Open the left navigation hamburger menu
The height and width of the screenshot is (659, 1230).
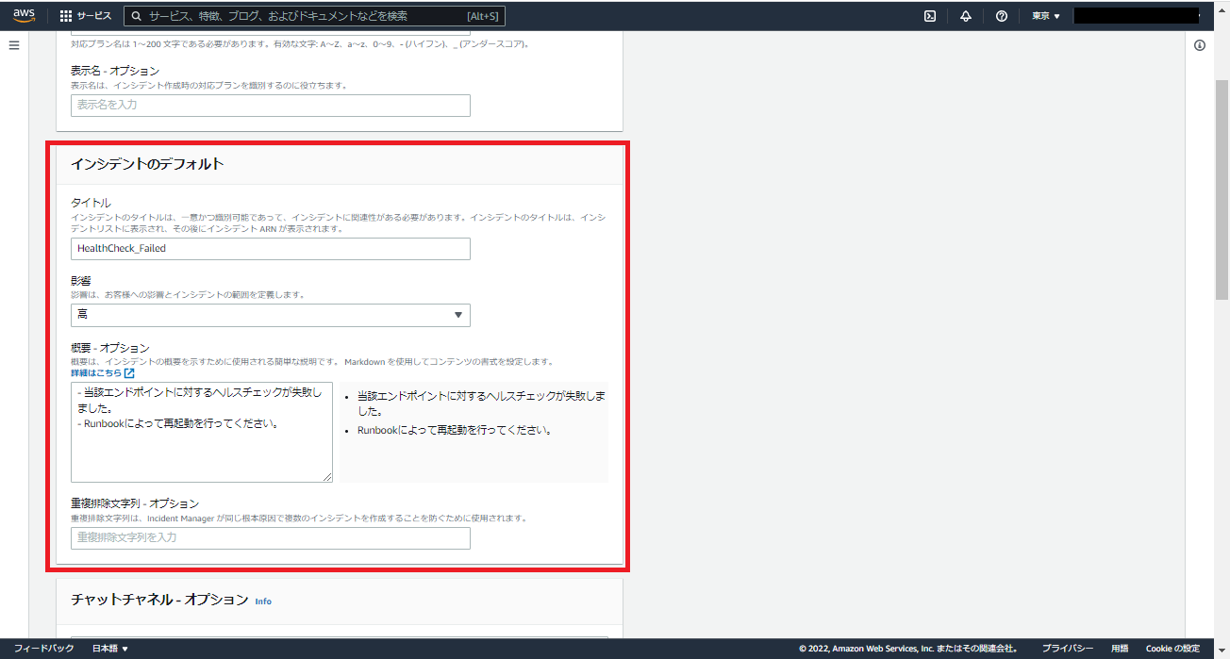click(x=14, y=45)
